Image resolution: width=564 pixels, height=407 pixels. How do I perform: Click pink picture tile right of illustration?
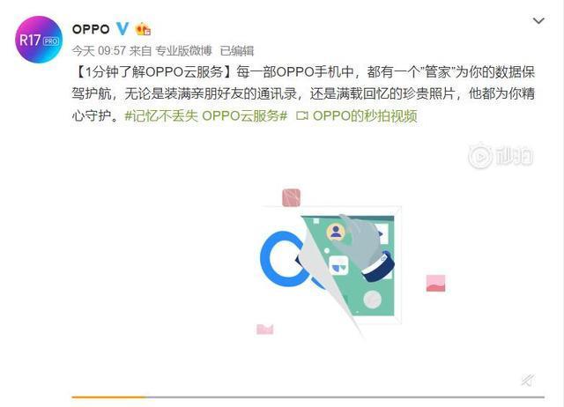click(435, 284)
